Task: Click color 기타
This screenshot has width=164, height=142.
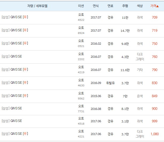Action: point(140,70)
